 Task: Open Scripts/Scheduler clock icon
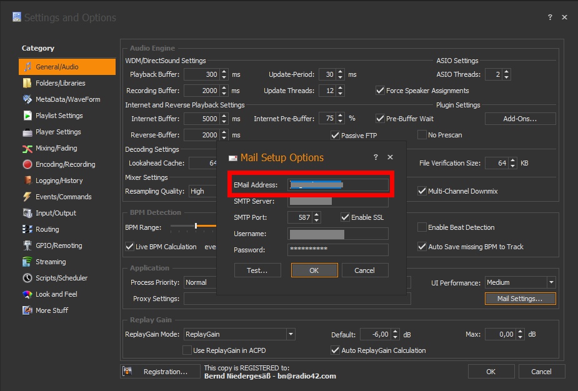(x=27, y=278)
